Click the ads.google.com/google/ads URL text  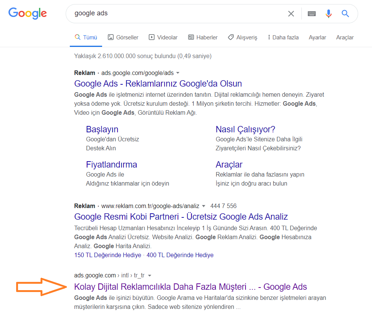click(137, 73)
